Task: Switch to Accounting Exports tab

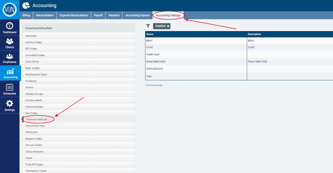Action: (x=138, y=15)
